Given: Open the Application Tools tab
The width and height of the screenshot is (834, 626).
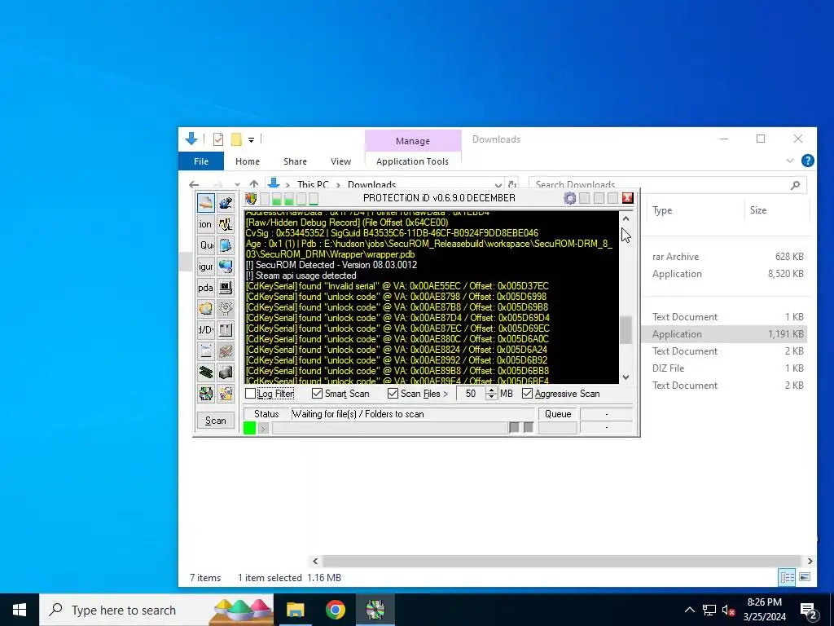Looking at the screenshot, I should coord(412,161).
